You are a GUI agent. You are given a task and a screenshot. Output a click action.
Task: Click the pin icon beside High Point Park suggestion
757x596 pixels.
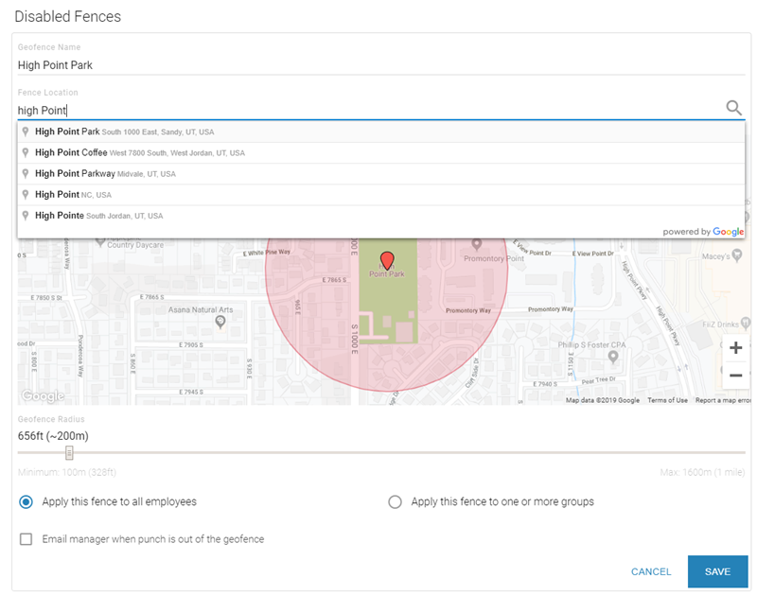[x=24, y=131]
